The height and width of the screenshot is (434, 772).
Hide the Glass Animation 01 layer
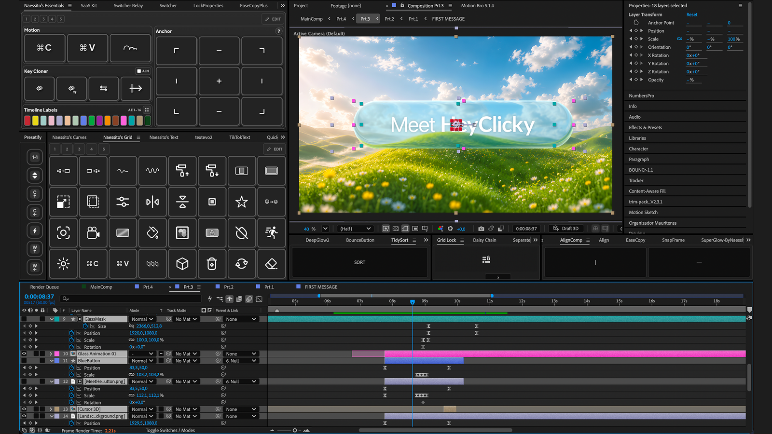(x=24, y=354)
